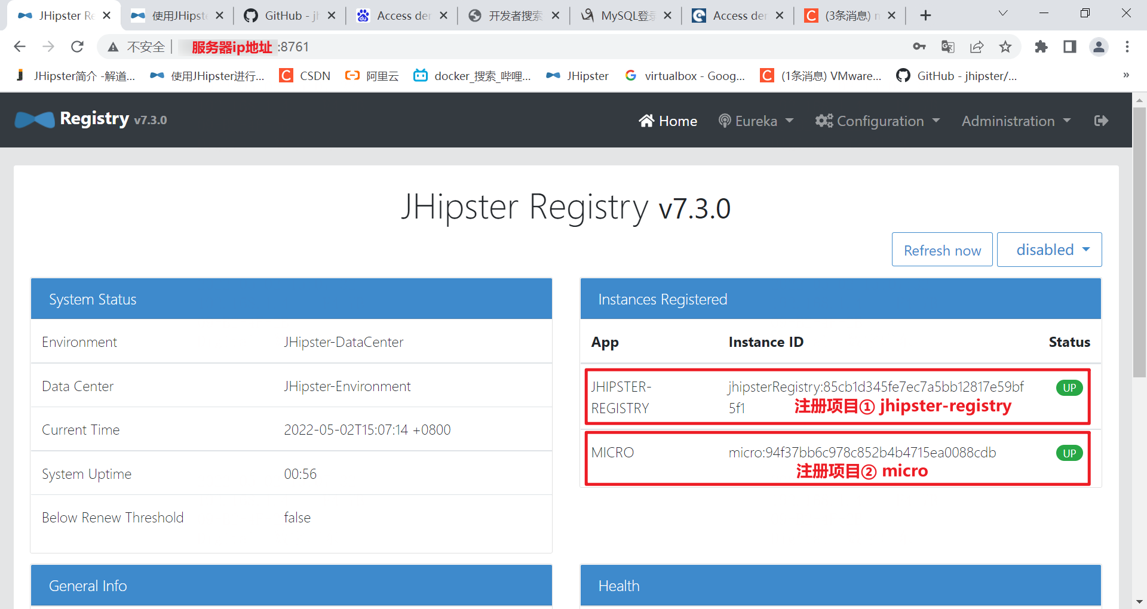Viewport: 1147px width, 609px height.
Task: Click the vertical scrollbar thumb
Action: [1139, 242]
